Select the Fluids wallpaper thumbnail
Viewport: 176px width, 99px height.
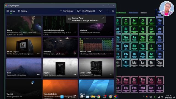(x=24, y=26)
